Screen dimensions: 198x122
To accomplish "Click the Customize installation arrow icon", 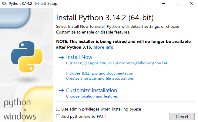I will click(61, 91).
